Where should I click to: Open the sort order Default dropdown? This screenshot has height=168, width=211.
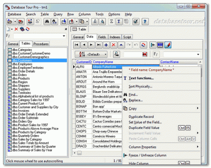click(x=91, y=54)
